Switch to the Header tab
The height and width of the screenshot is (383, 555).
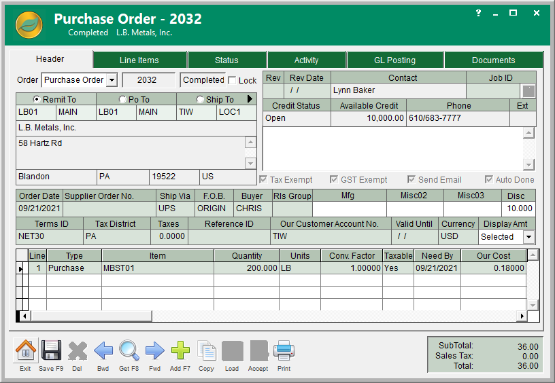coord(50,59)
